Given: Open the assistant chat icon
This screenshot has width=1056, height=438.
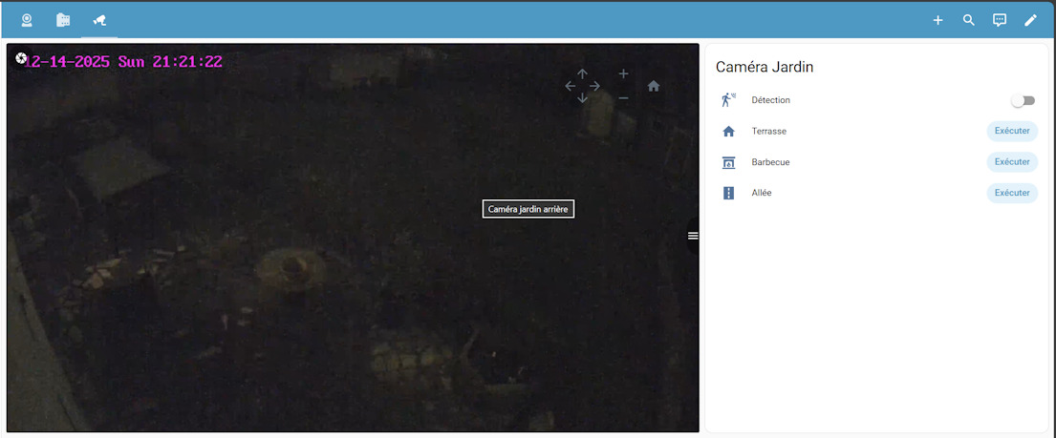Looking at the screenshot, I should pyautogui.click(x=1000, y=20).
